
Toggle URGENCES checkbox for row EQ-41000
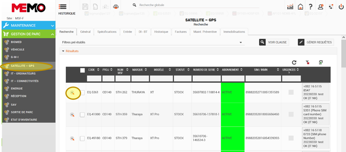point(291,114)
